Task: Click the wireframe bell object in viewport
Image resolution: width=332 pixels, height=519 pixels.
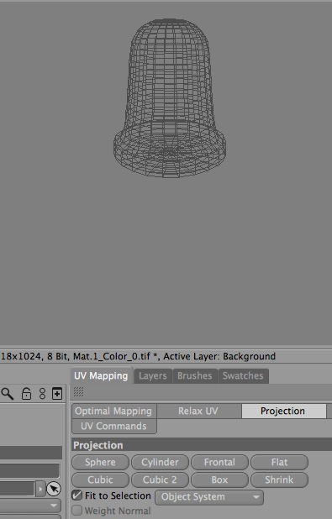Action: pyautogui.click(x=170, y=98)
